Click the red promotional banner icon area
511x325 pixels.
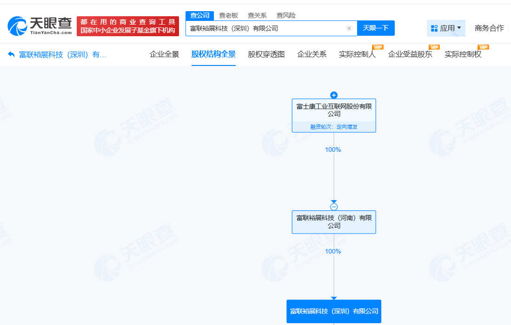pyautogui.click(x=128, y=26)
